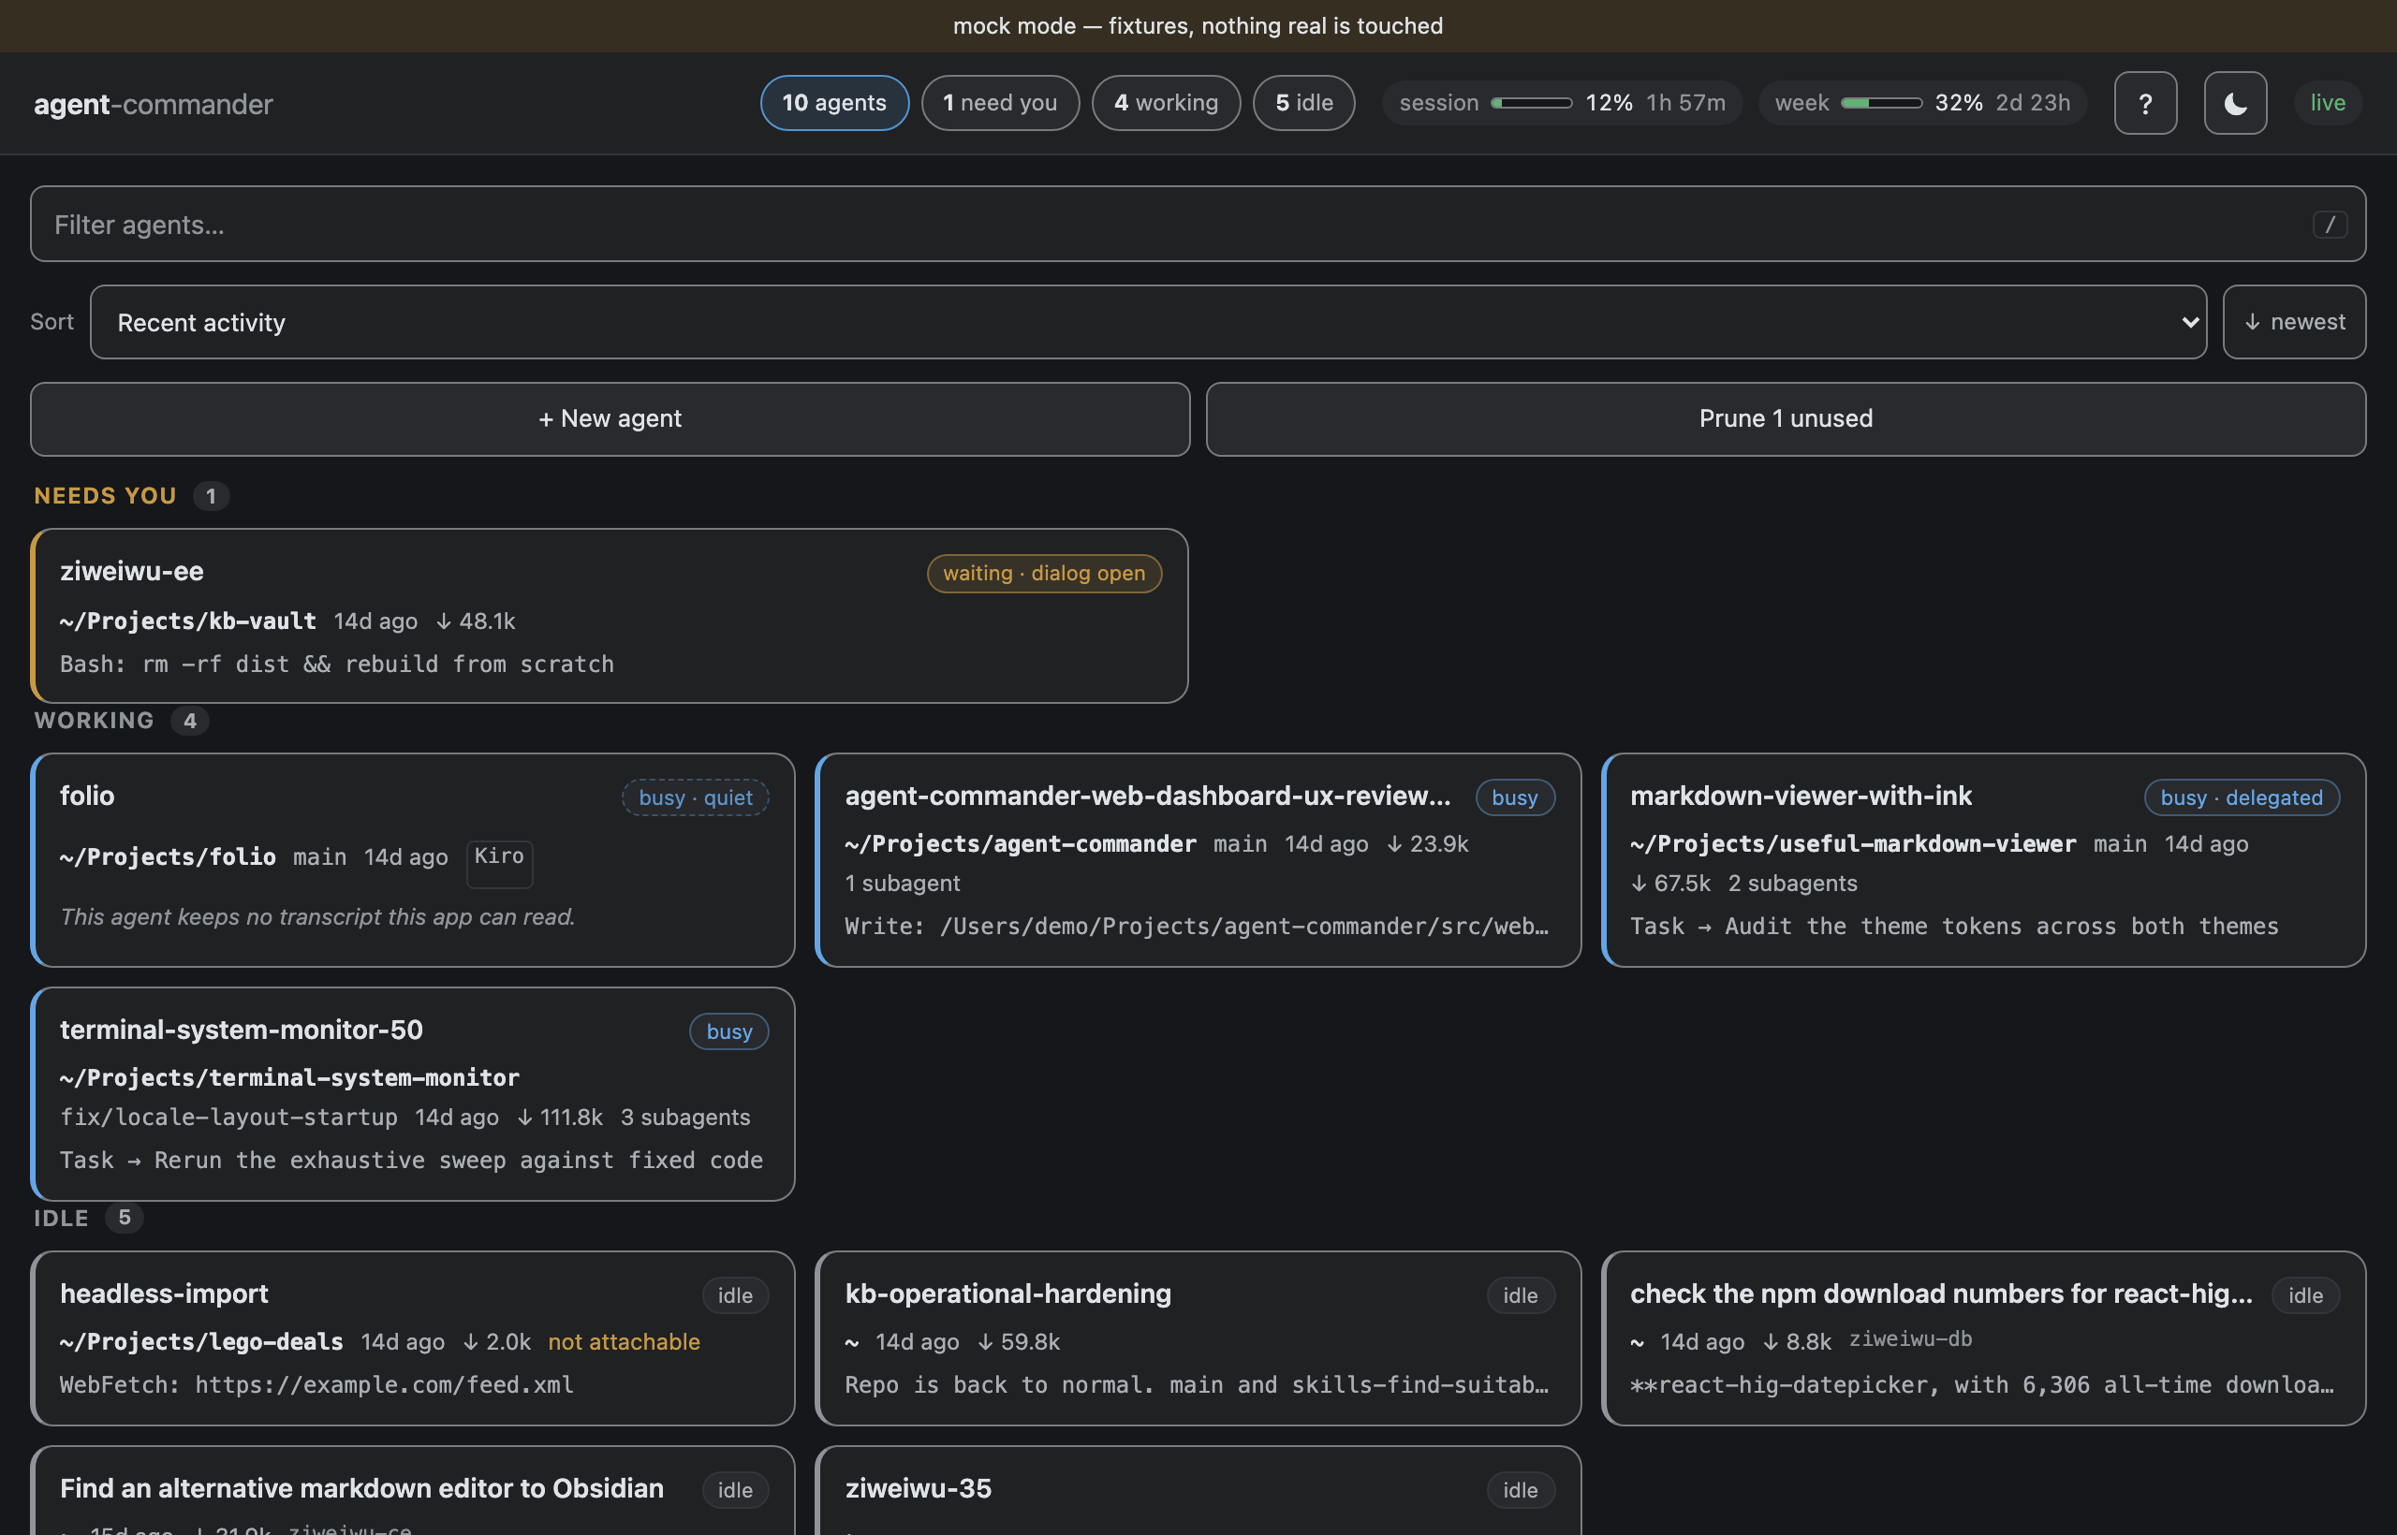Click 'WebFetch: https://example.com/feed.xml' line
The image size is (2397, 1535).
point(317,1384)
